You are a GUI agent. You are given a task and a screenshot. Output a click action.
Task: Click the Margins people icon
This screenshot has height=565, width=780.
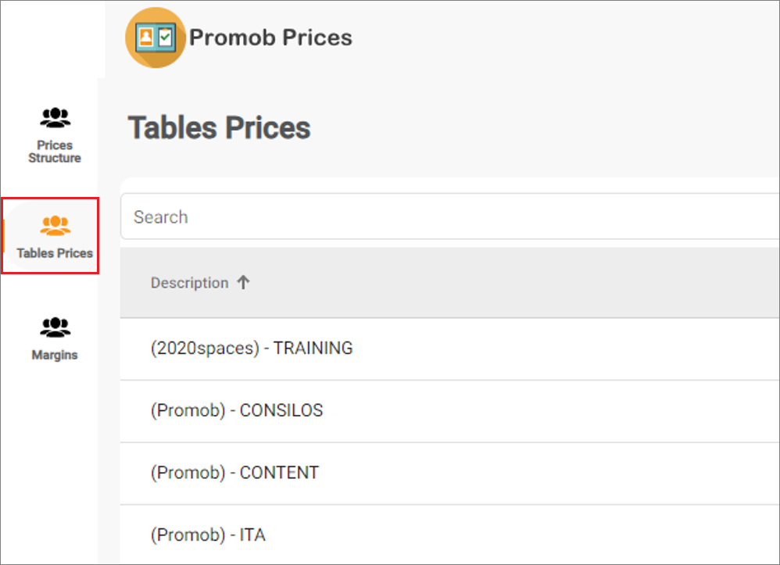pyautogui.click(x=55, y=327)
